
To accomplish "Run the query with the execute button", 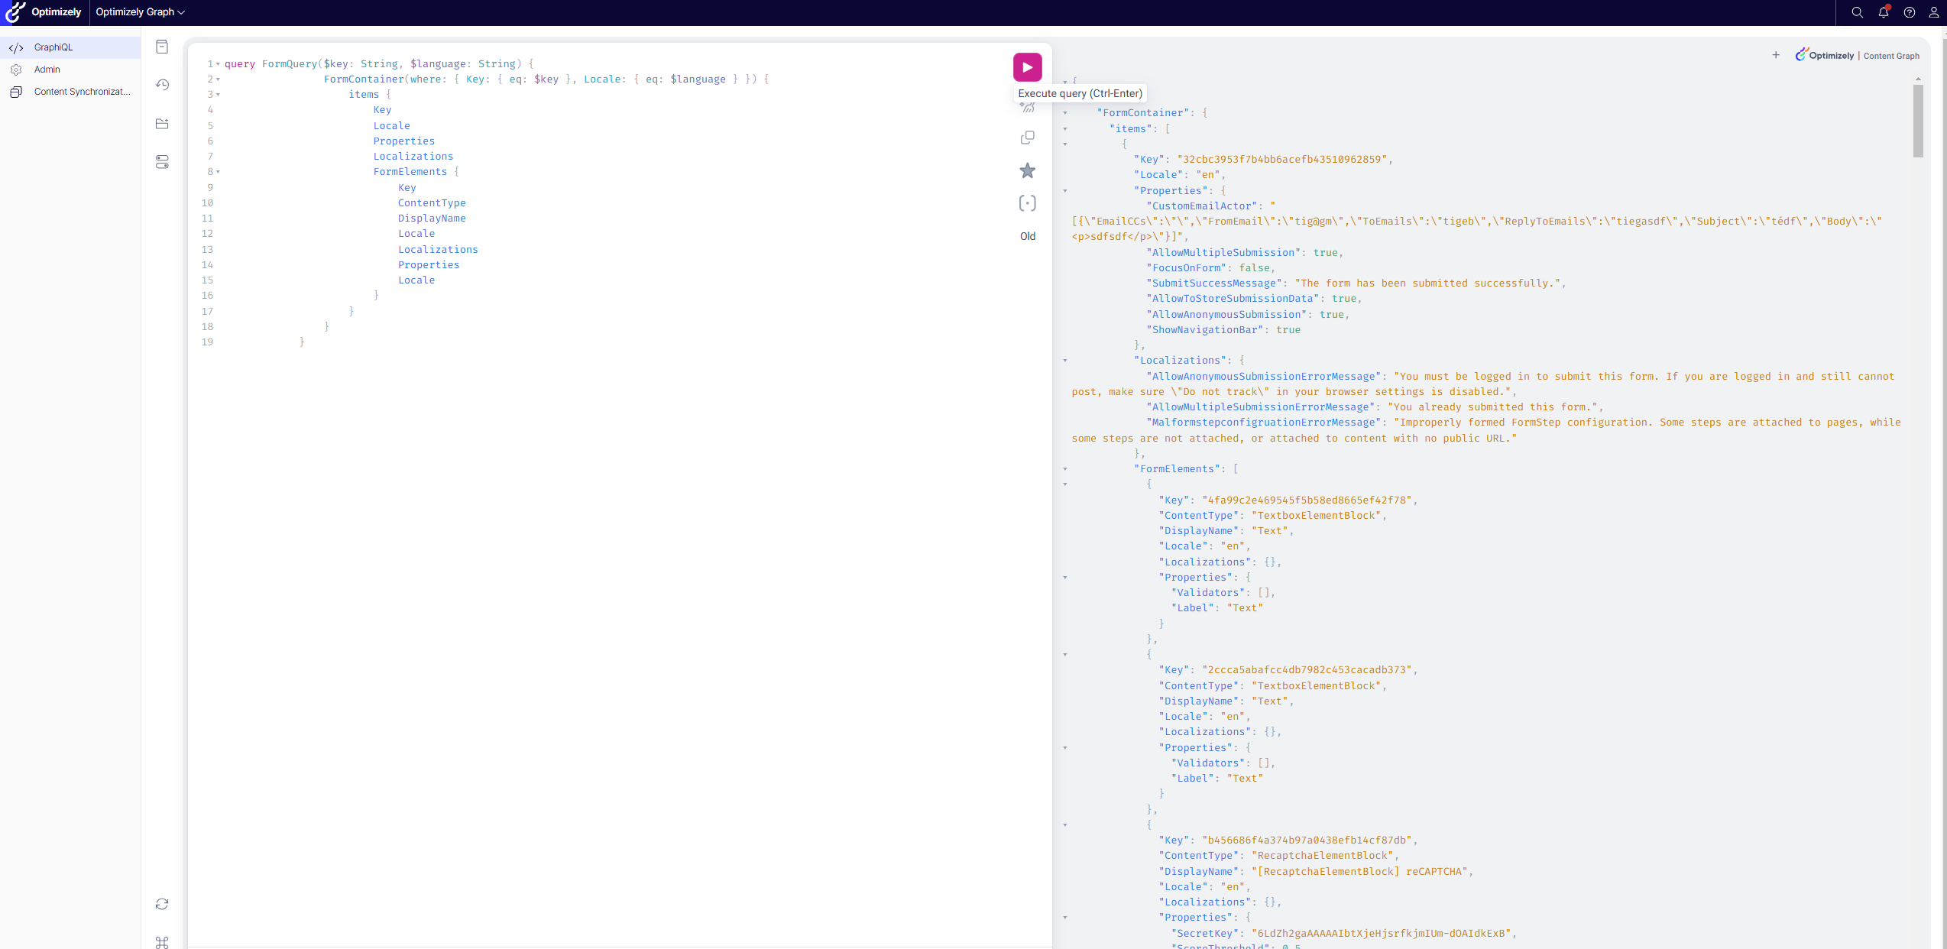I will tap(1027, 67).
